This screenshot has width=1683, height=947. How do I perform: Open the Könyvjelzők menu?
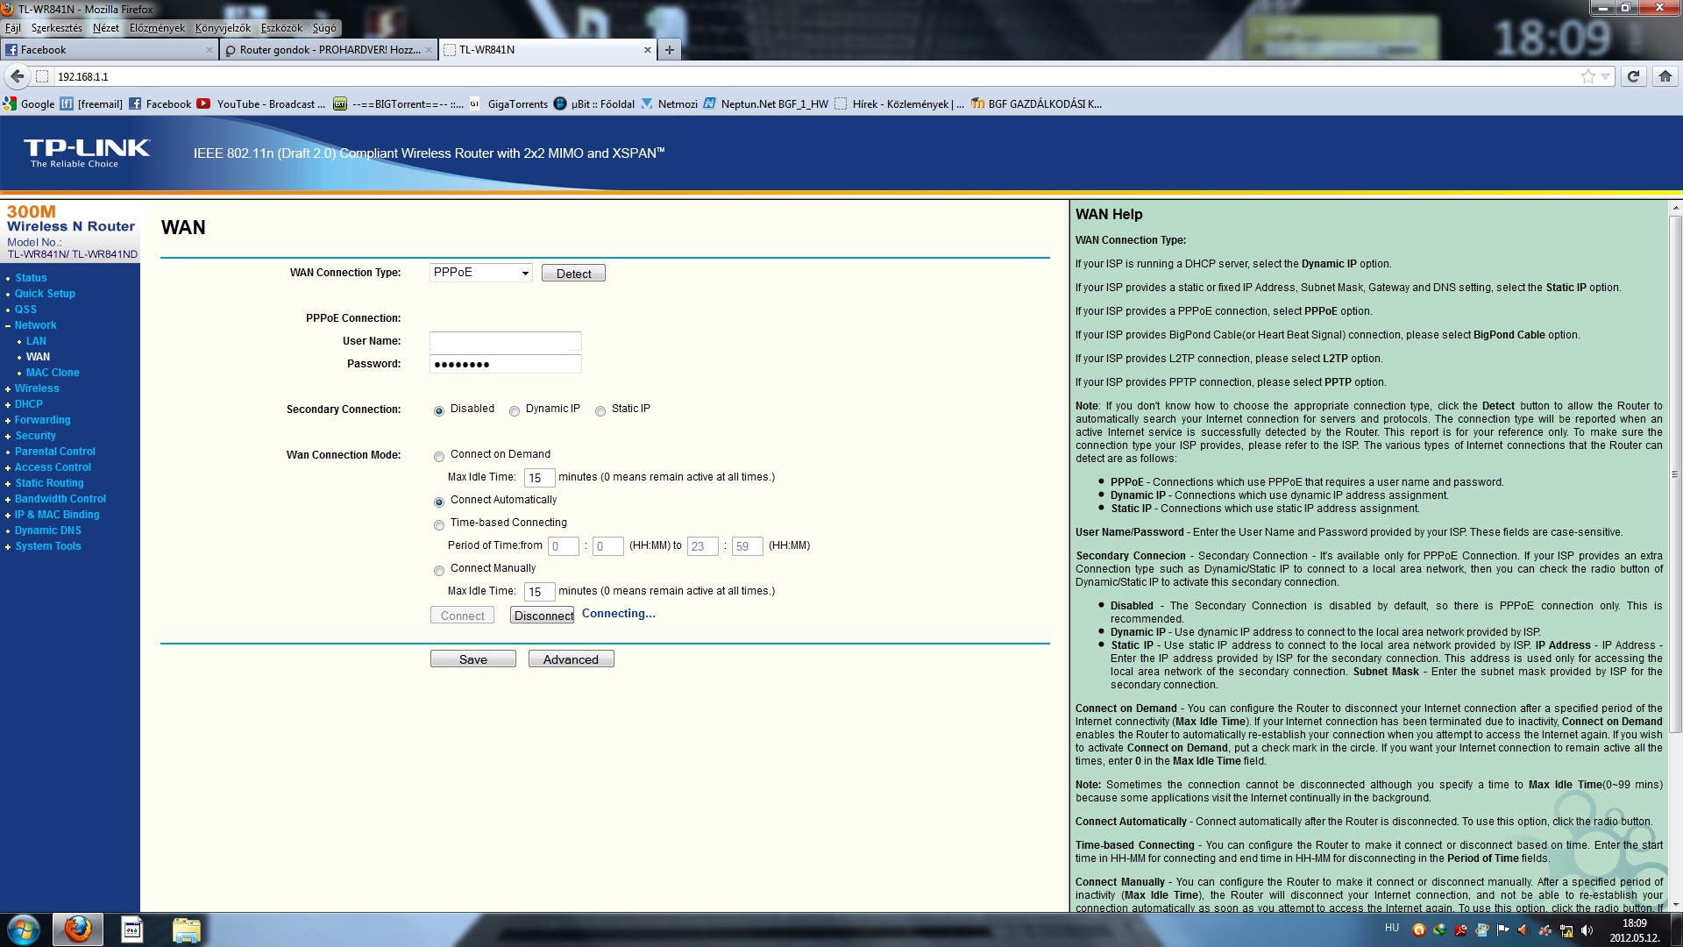[223, 28]
